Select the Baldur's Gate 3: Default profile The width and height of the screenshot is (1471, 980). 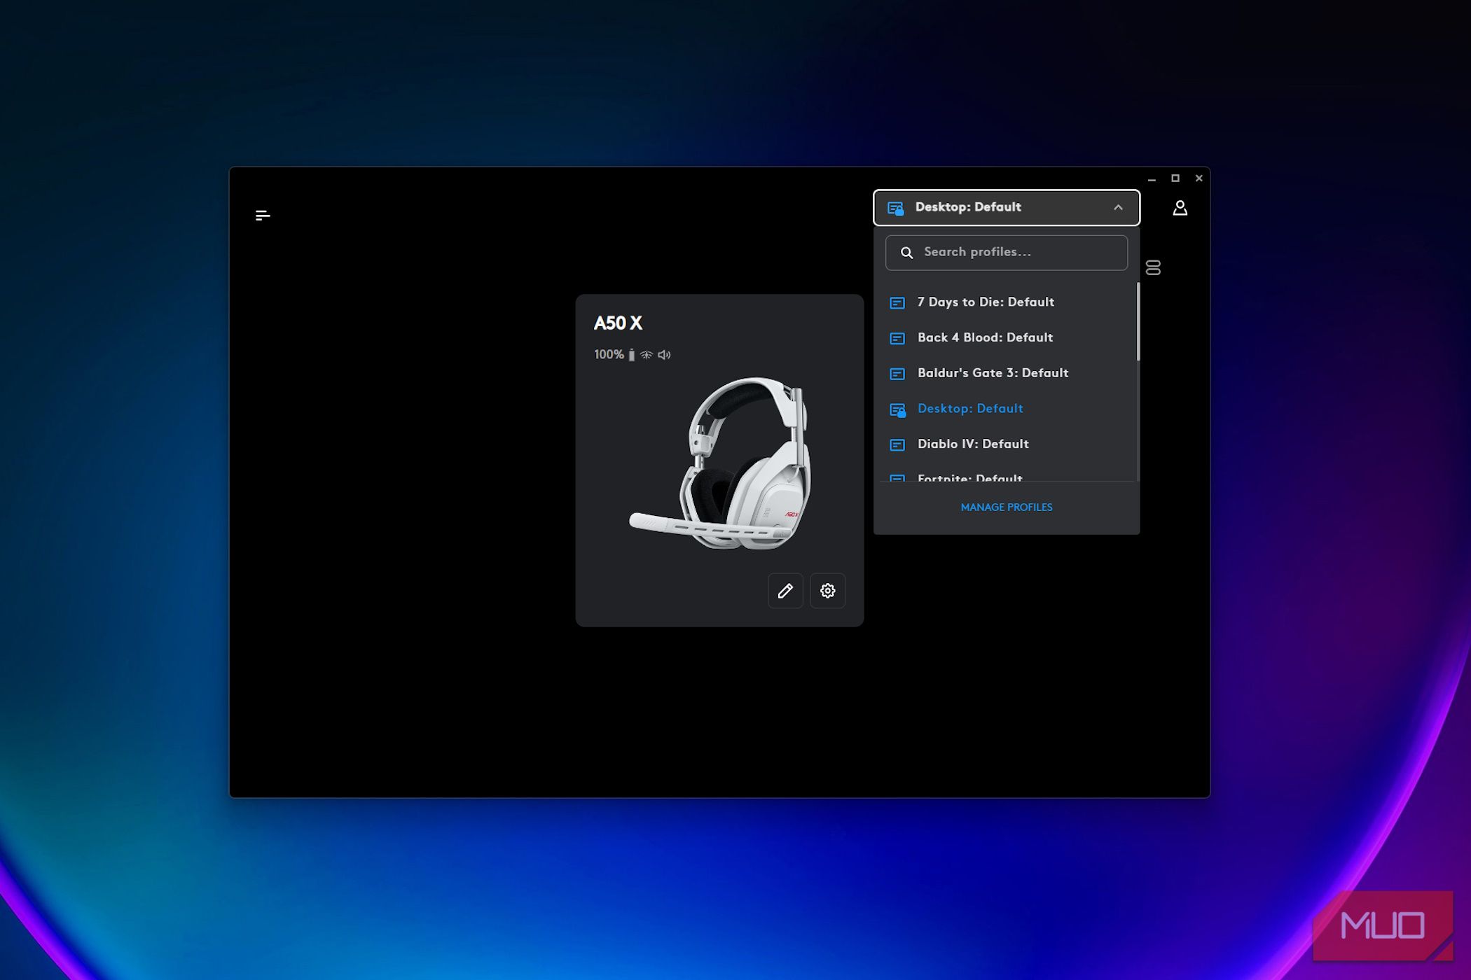pos(992,373)
